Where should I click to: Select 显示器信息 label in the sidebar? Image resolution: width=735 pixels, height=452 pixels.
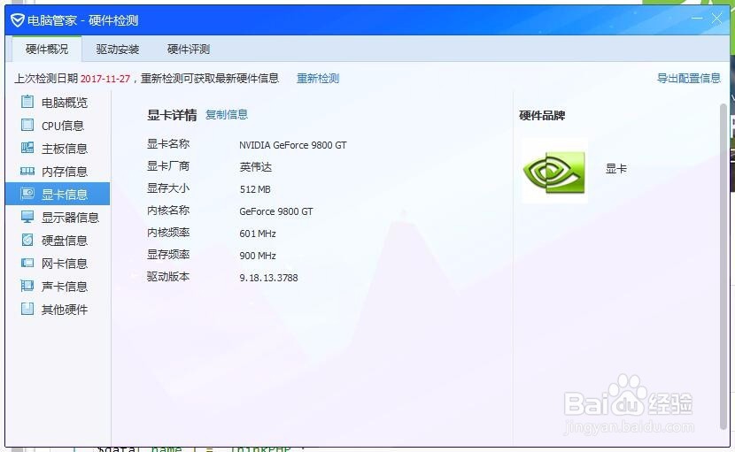point(70,218)
